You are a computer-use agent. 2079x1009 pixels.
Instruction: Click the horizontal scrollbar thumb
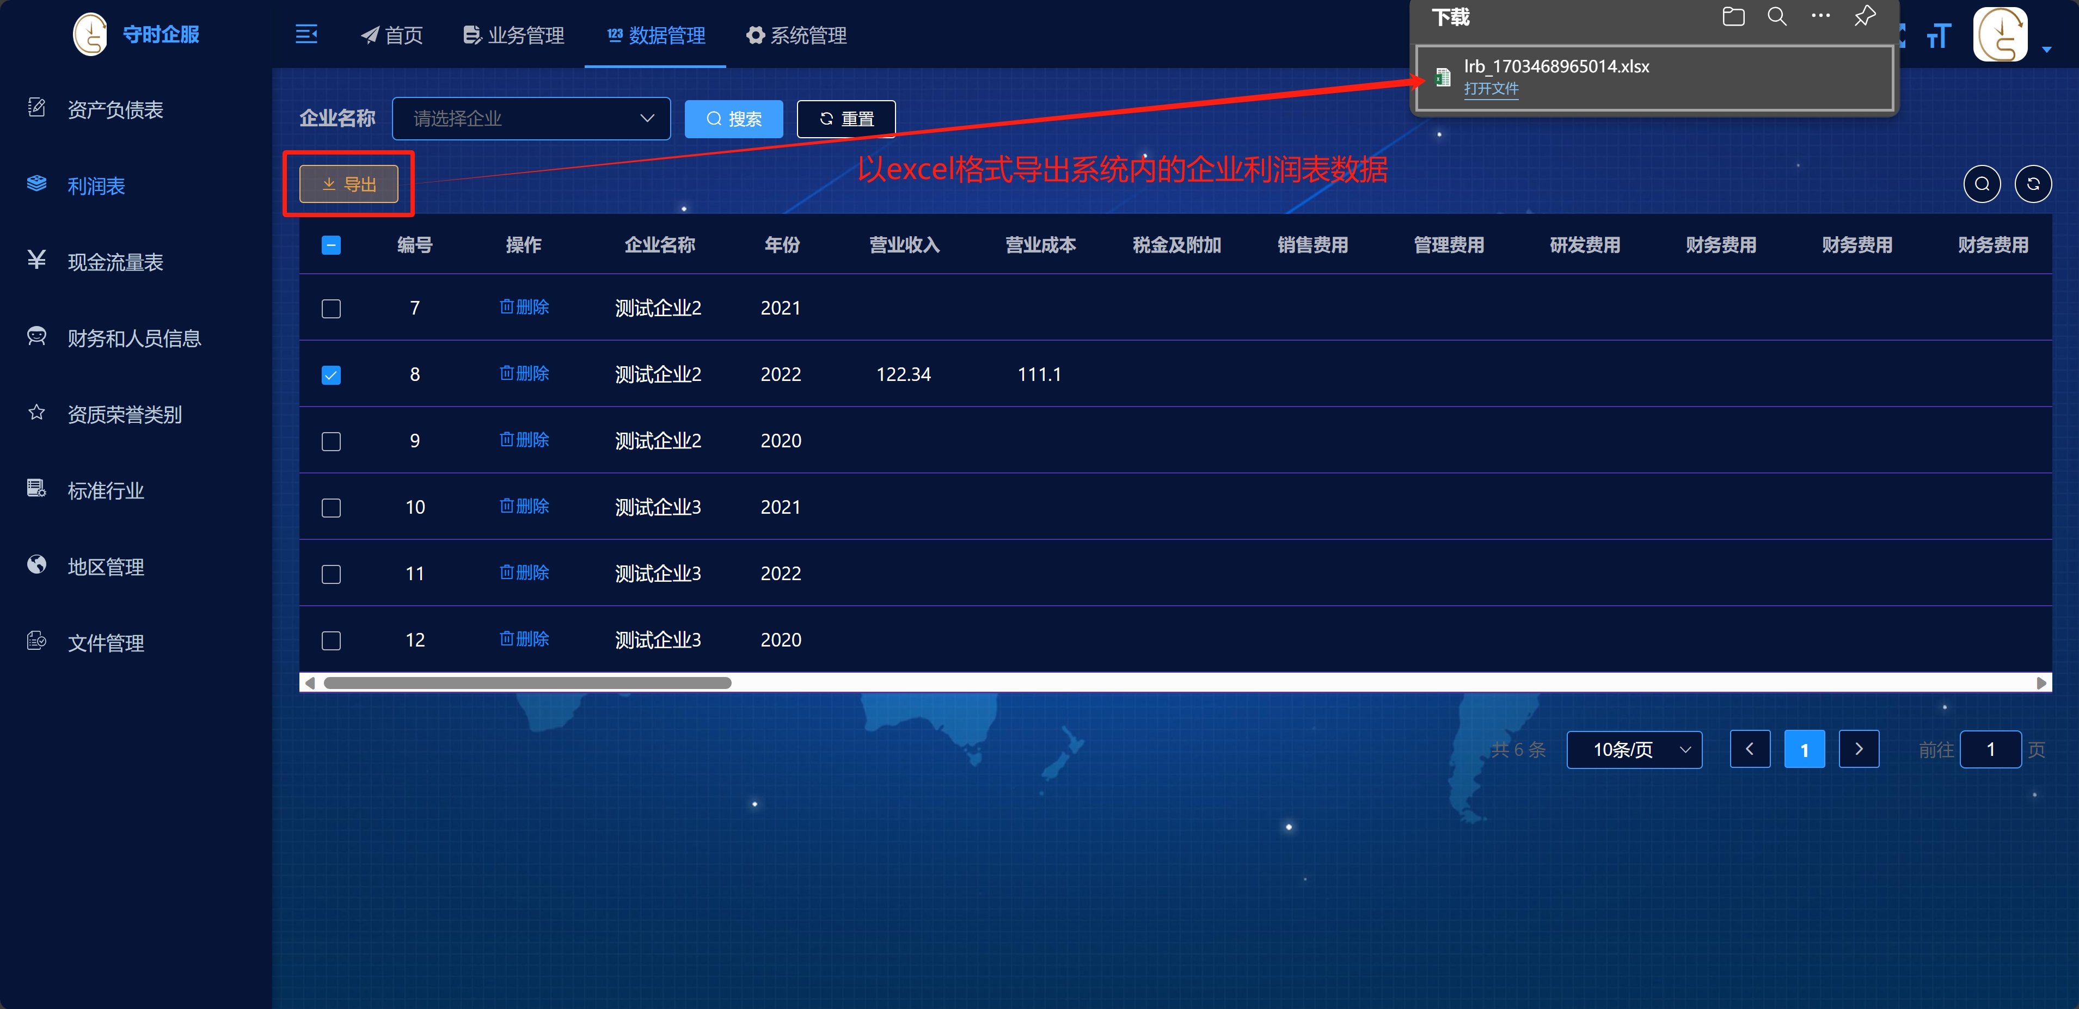[x=527, y=683]
